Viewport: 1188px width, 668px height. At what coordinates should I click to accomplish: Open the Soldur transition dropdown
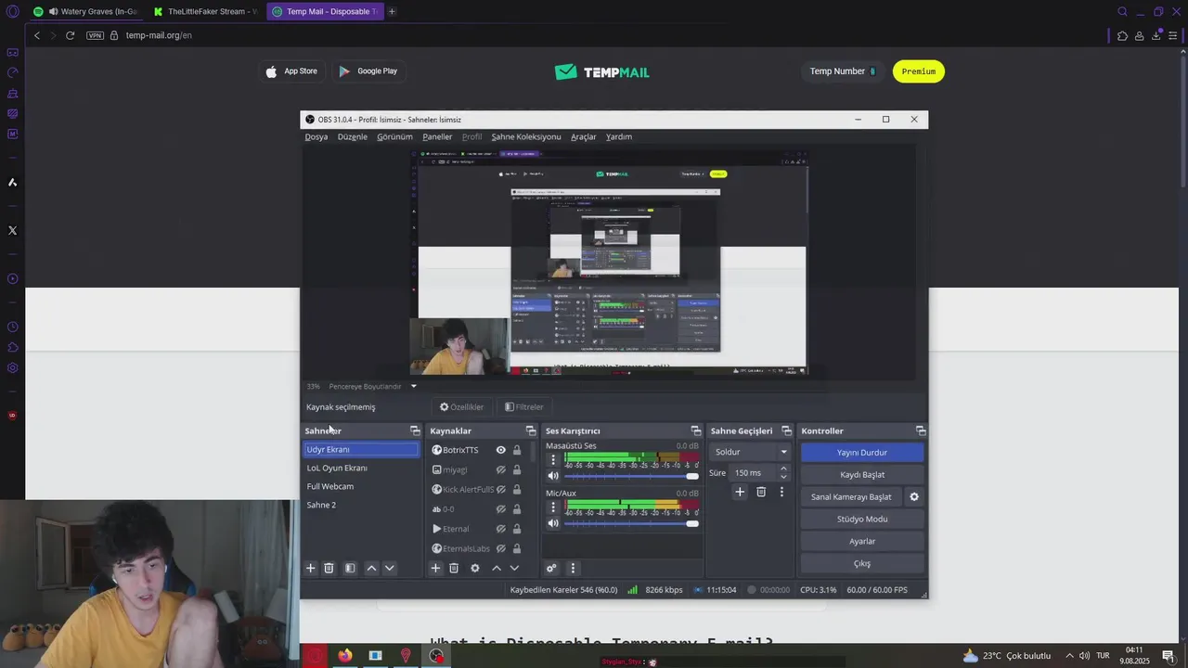tap(751, 452)
